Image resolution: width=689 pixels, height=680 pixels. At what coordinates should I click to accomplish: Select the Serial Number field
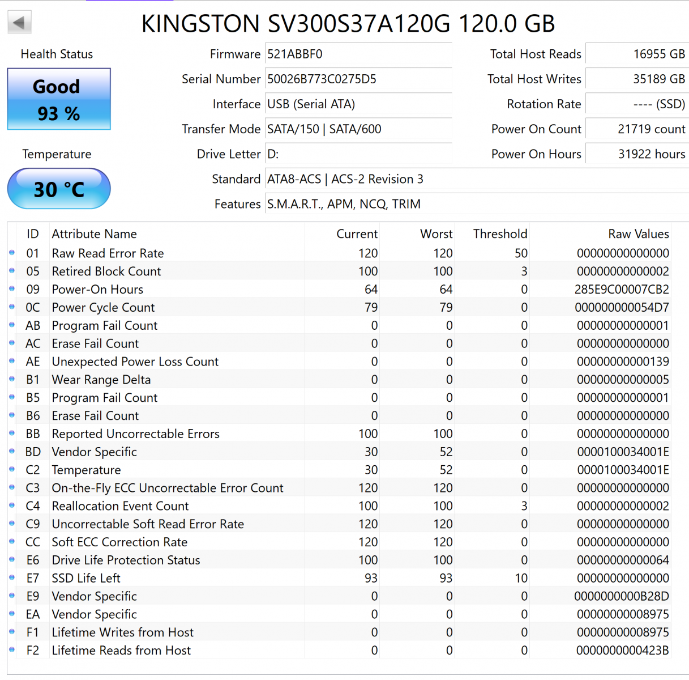coord(358,79)
